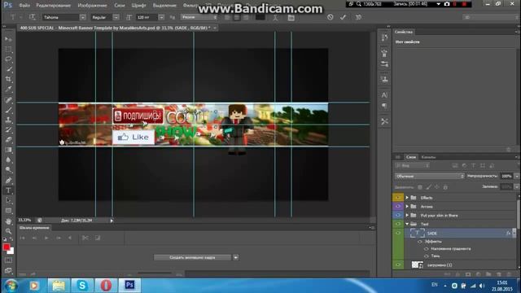Click the background white color swatch
This screenshot has height=293, width=521.
tap(11, 251)
